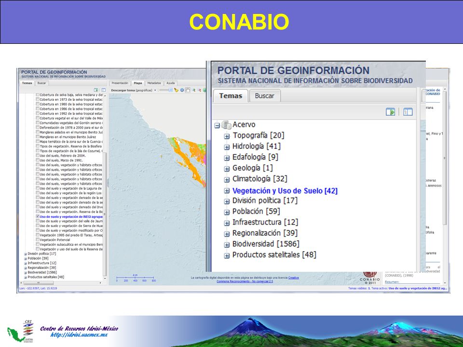Click the Temas tab above the small tree

(x=27, y=83)
